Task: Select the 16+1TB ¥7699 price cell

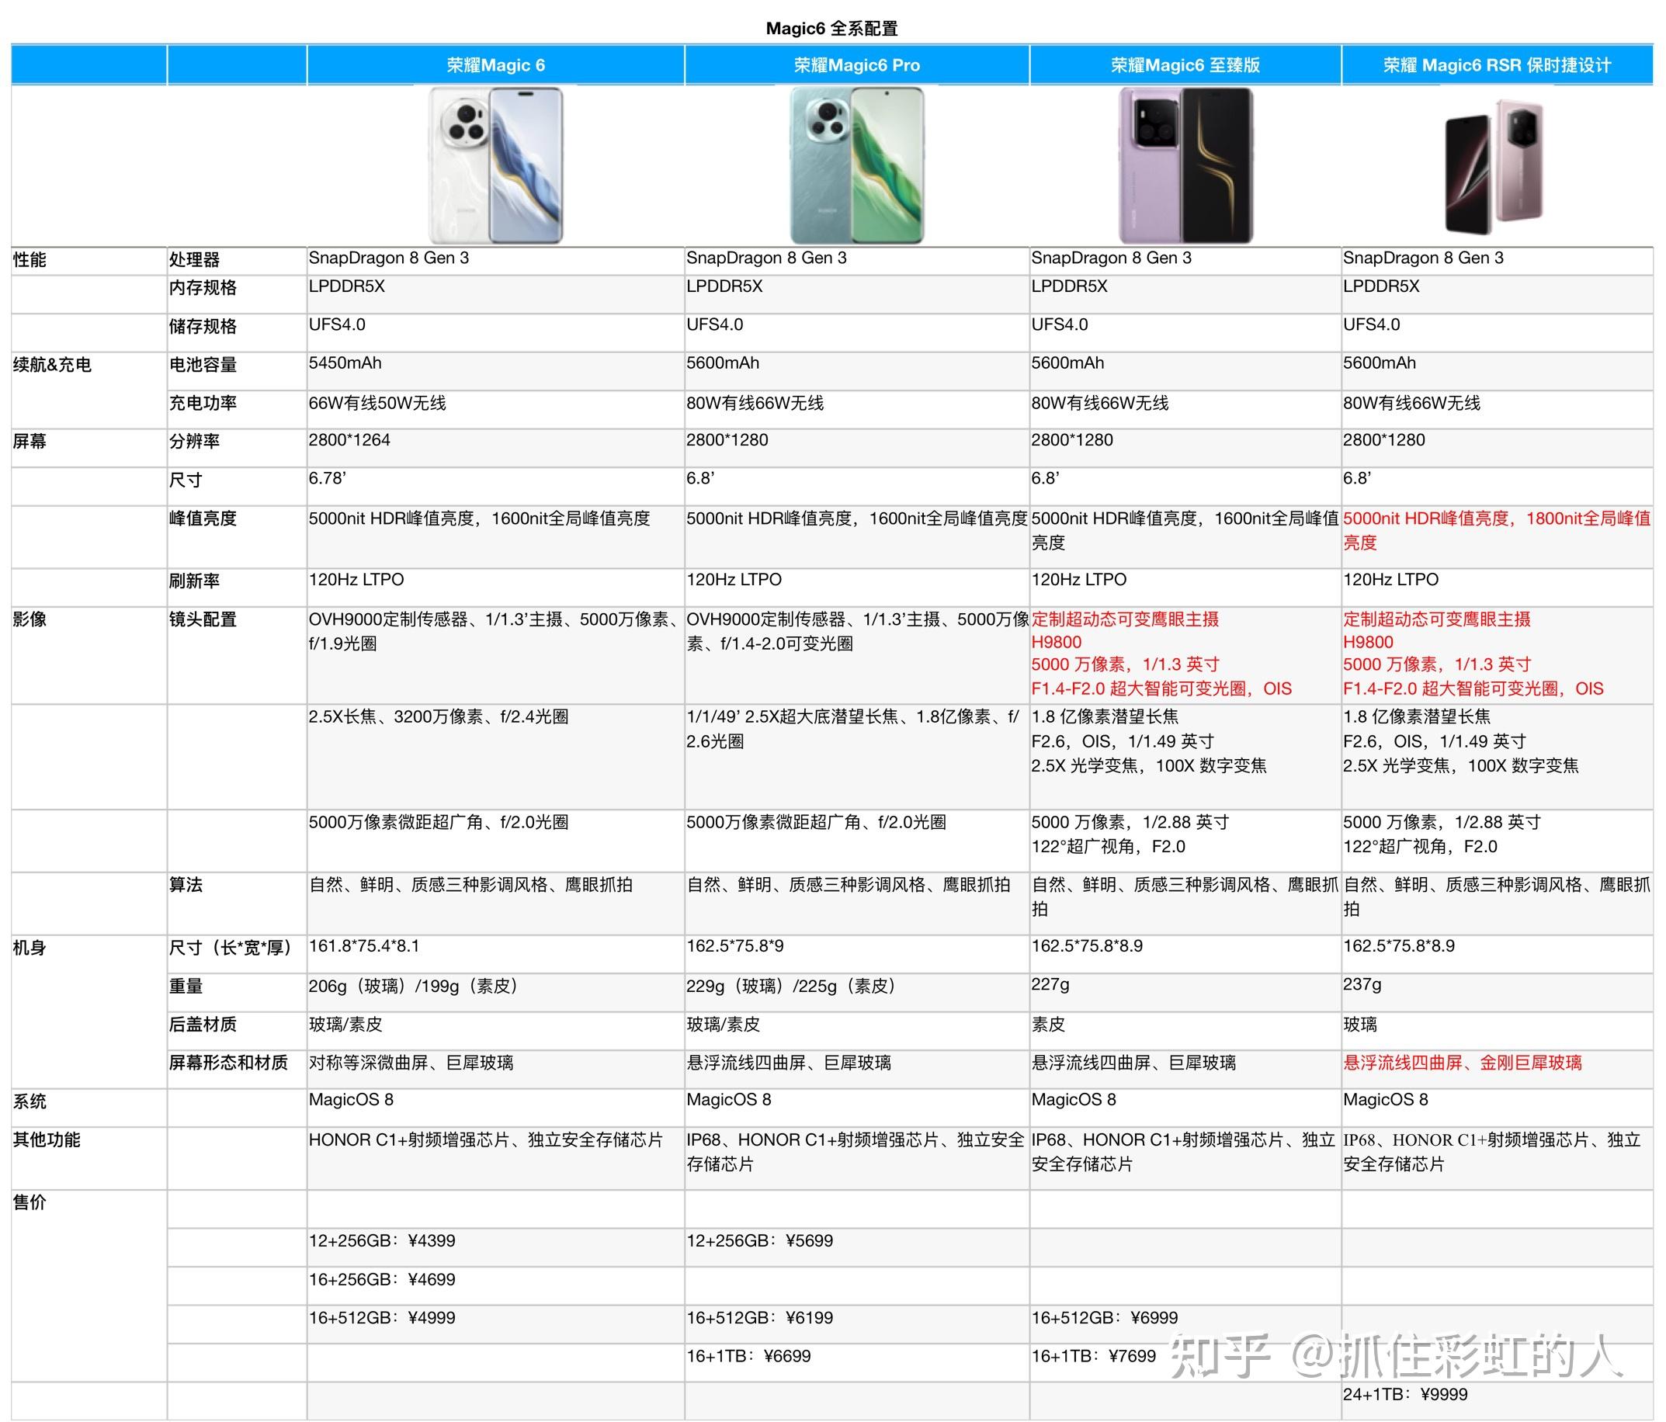Action: (1094, 1356)
